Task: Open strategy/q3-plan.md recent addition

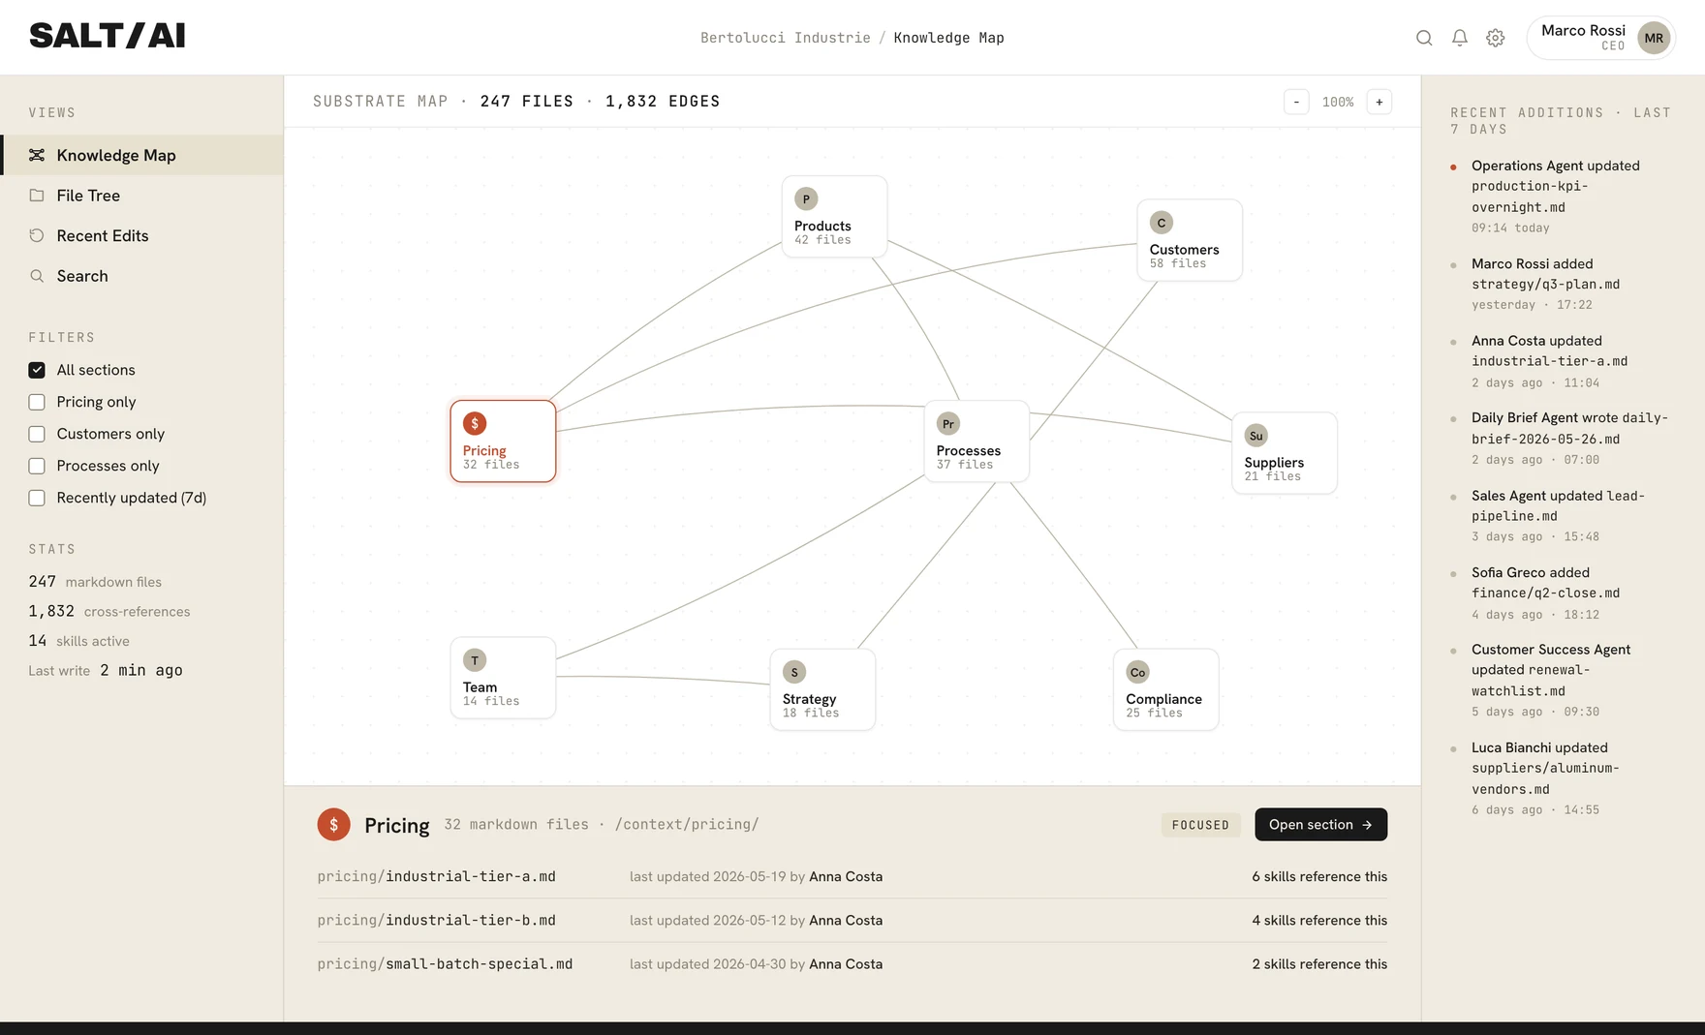Action: click(x=1562, y=284)
